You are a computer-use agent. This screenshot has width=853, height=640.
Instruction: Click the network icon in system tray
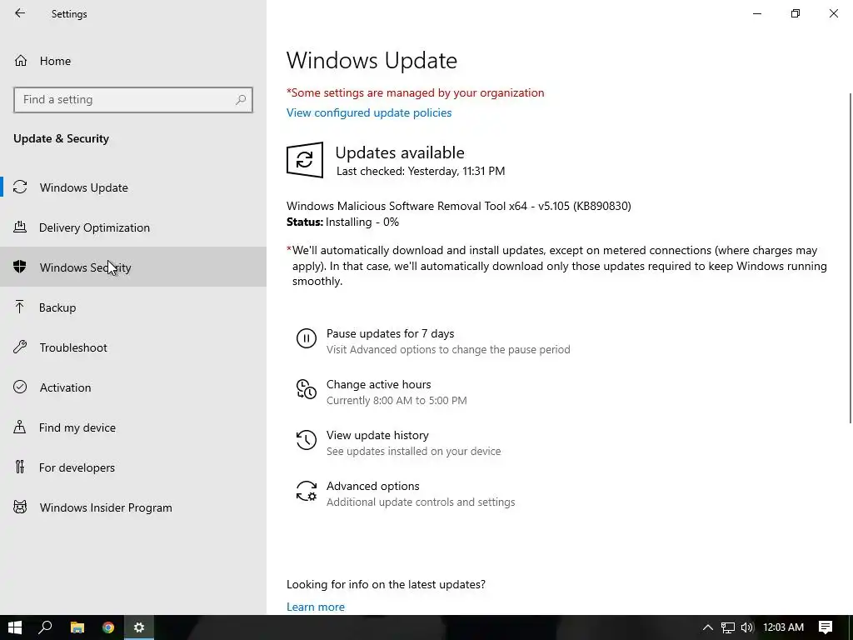[x=728, y=627]
